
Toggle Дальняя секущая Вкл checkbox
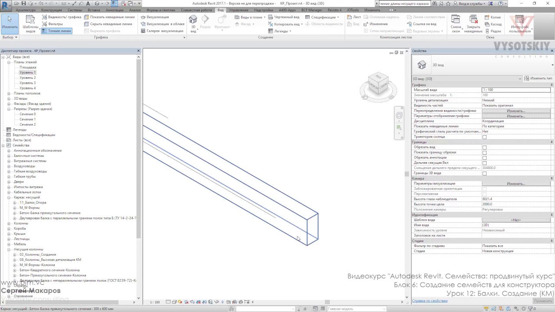pos(484,163)
